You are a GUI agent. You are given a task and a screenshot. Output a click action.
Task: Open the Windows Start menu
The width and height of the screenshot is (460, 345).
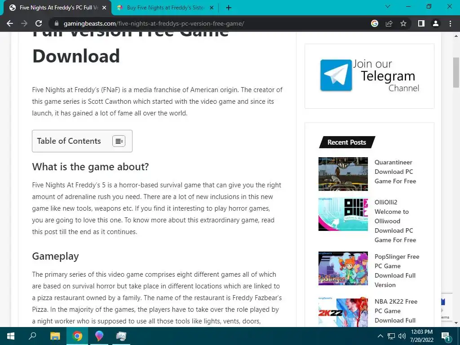coord(11,336)
